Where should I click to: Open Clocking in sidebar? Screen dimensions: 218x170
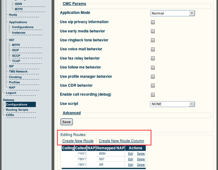pyautogui.click(x=15, y=77)
